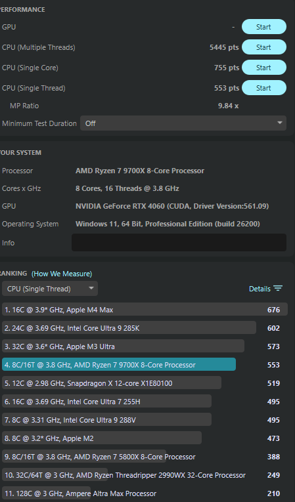This screenshot has height=502, width=295.
Task: Click the AMD Ryzen 7 9700X processor name
Action: tap(140, 171)
